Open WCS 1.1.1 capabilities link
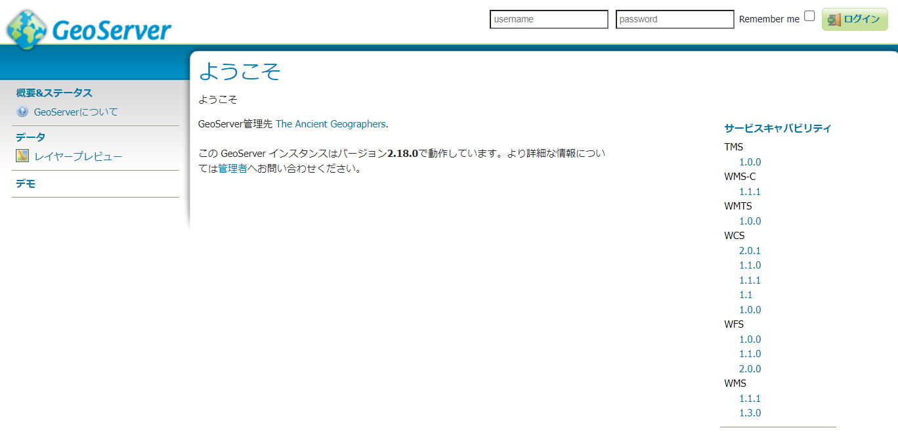The image size is (898, 436). (750, 280)
